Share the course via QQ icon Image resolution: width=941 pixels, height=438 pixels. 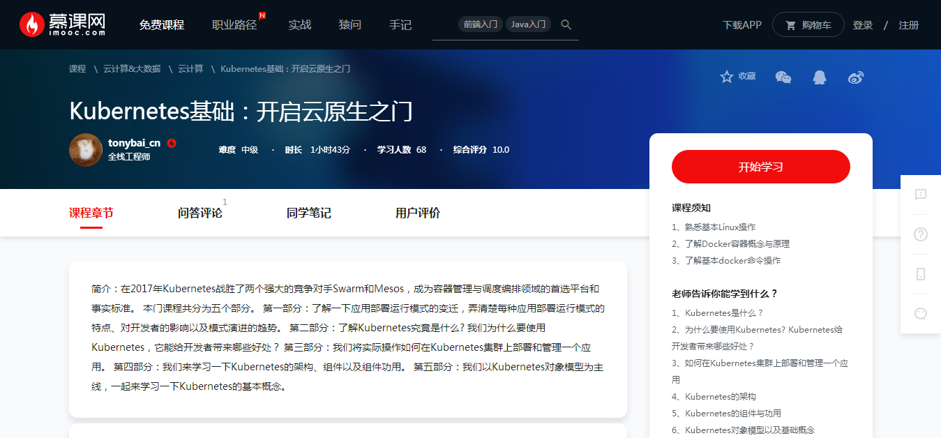coord(820,77)
